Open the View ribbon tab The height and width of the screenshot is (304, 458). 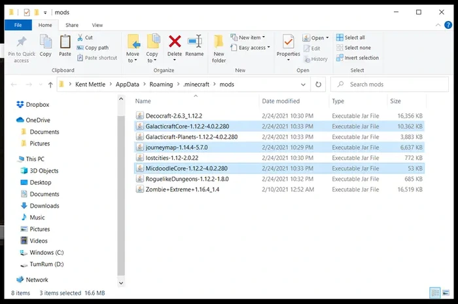pos(97,25)
